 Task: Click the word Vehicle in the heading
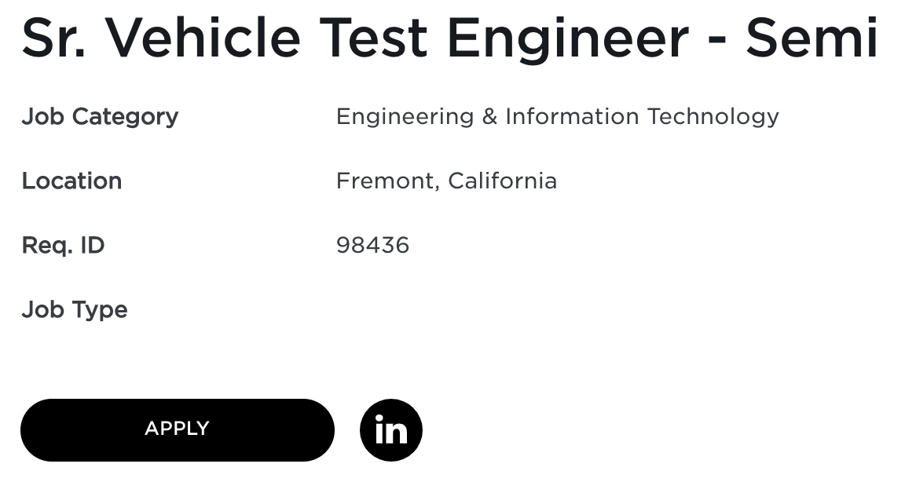(203, 38)
